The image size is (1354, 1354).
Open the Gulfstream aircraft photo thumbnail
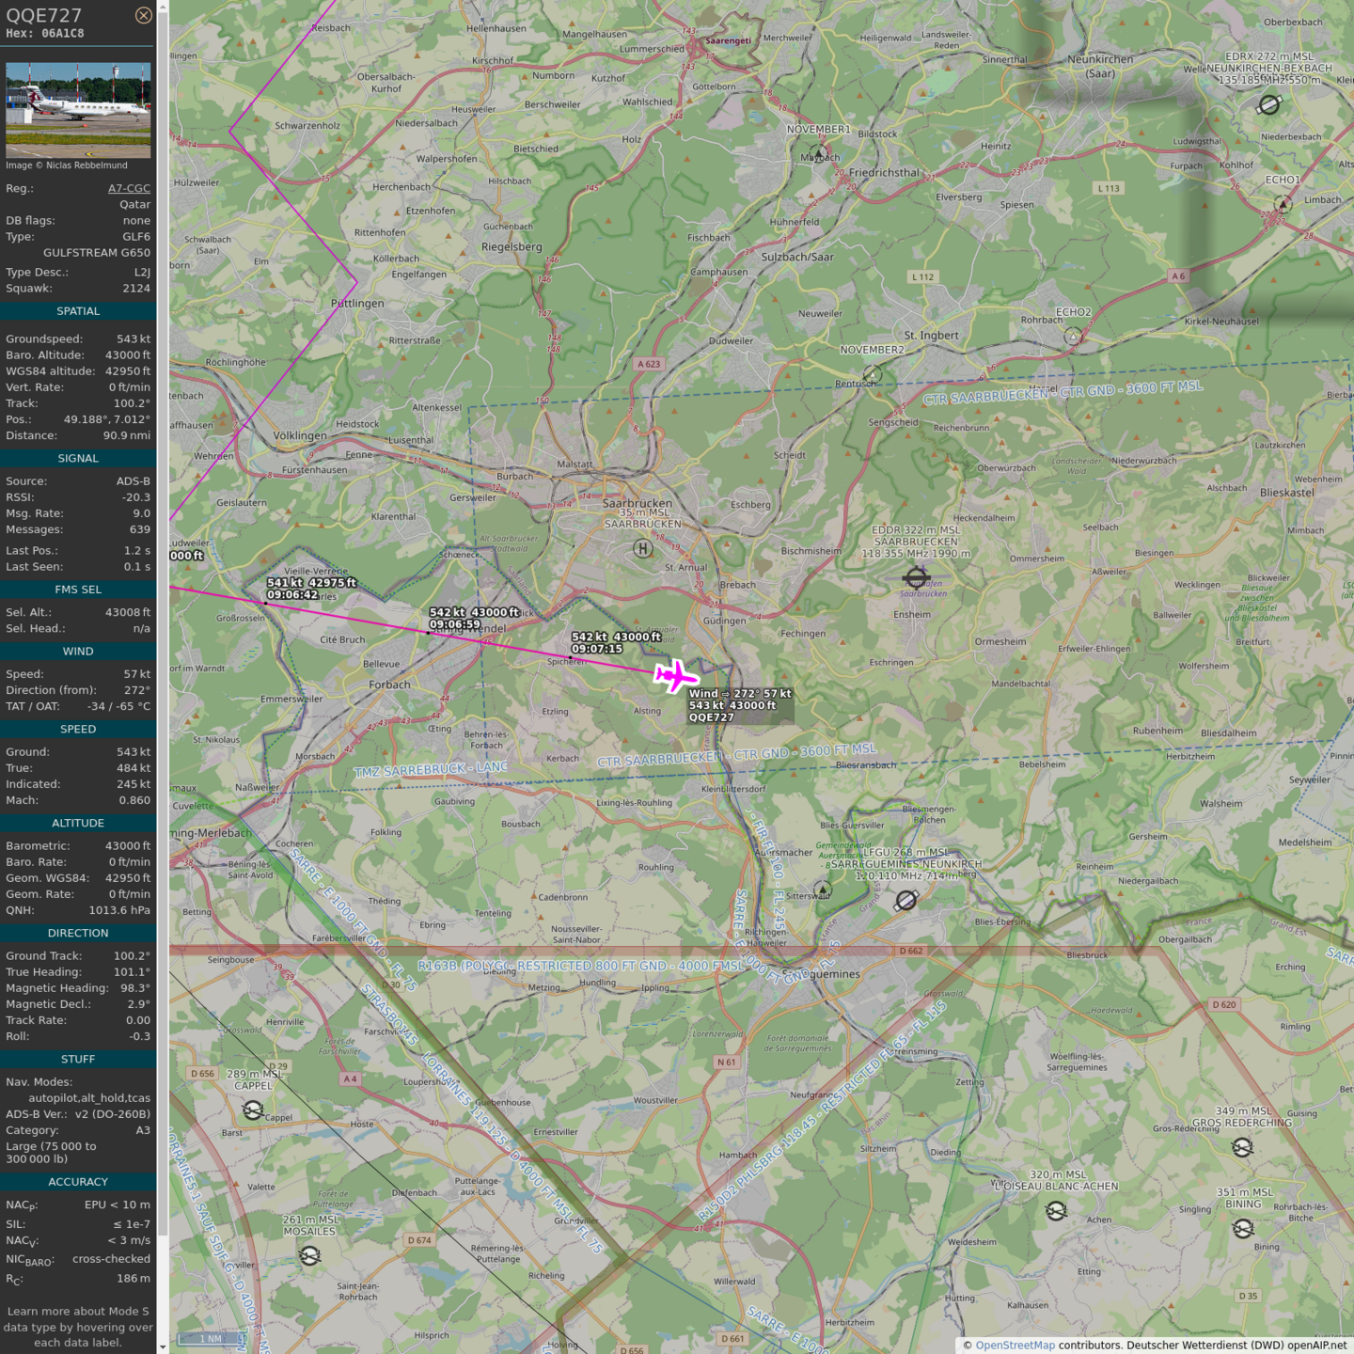click(x=78, y=110)
